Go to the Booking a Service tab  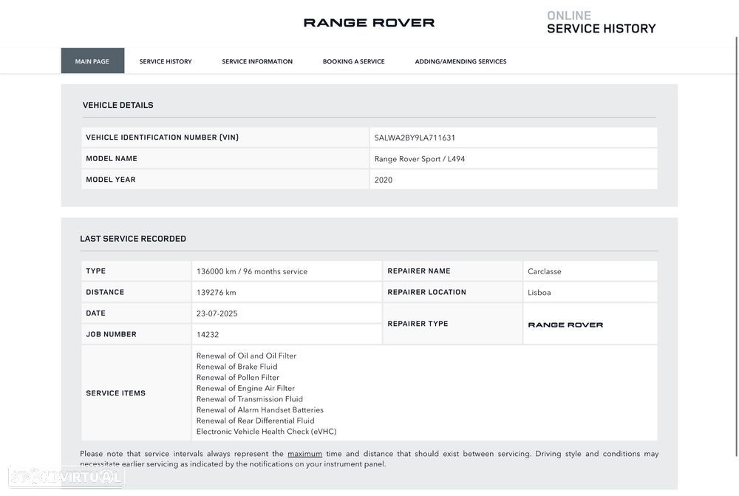353,61
